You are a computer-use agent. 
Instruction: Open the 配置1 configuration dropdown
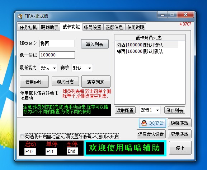[x=150, y=110]
